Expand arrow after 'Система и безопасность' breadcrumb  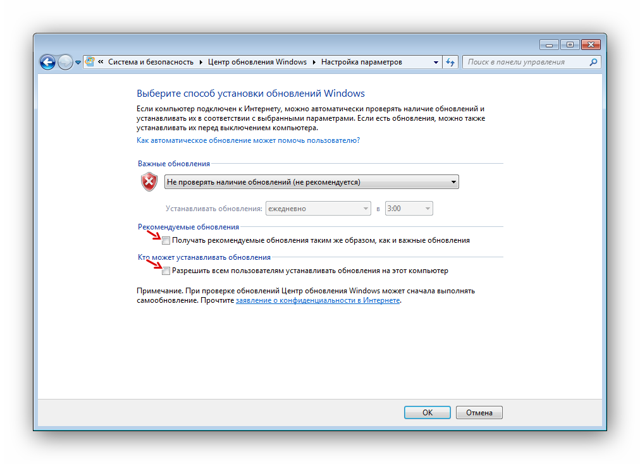tap(200, 62)
